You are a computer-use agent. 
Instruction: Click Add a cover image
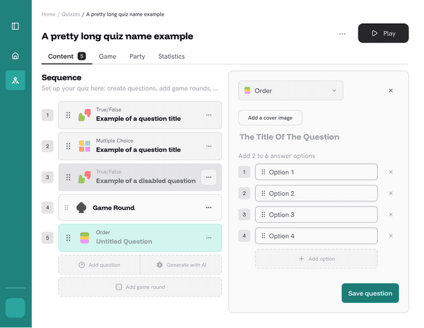(x=270, y=118)
